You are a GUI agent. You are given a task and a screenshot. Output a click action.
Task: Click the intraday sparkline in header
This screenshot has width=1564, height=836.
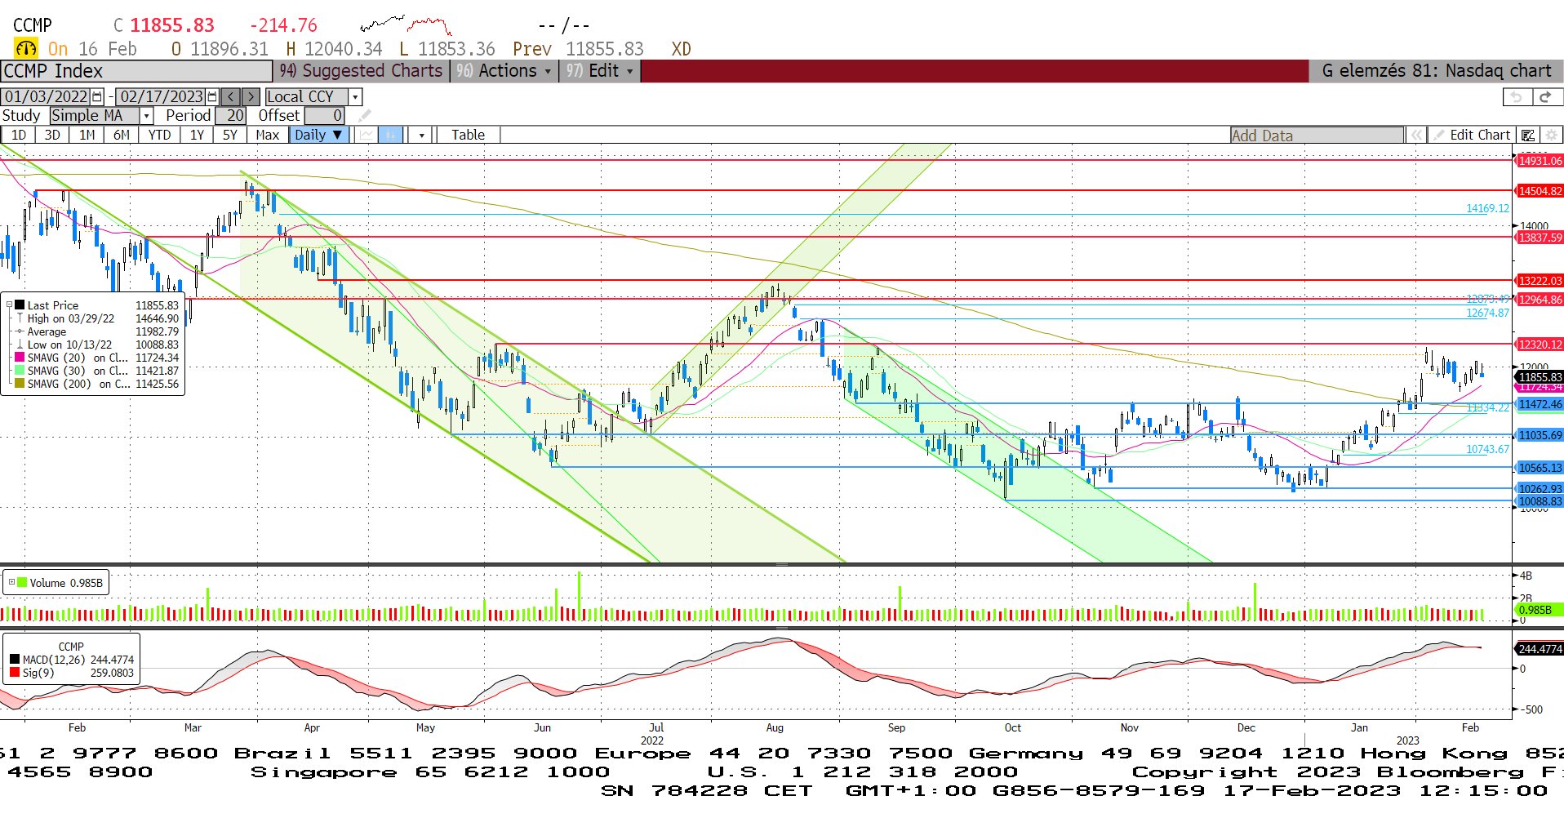[x=406, y=24]
